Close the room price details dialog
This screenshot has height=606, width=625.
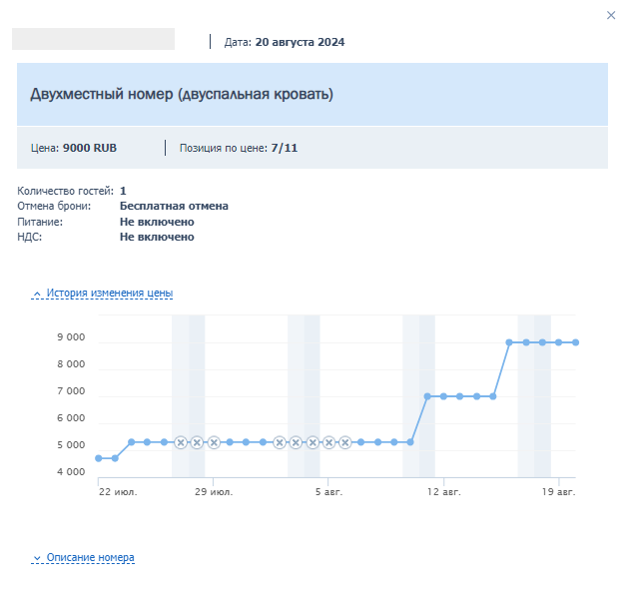611,15
